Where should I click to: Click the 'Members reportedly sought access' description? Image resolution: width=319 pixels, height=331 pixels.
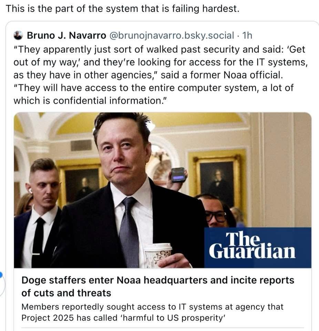[152, 312]
